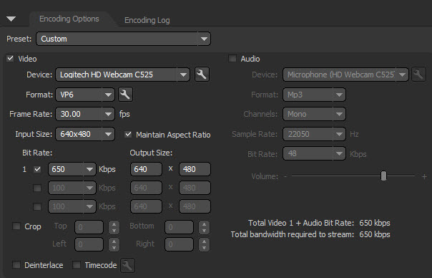This screenshot has height=278, width=432.
Task: Click the Crop Right stepper arrows
Action: pos(204,244)
